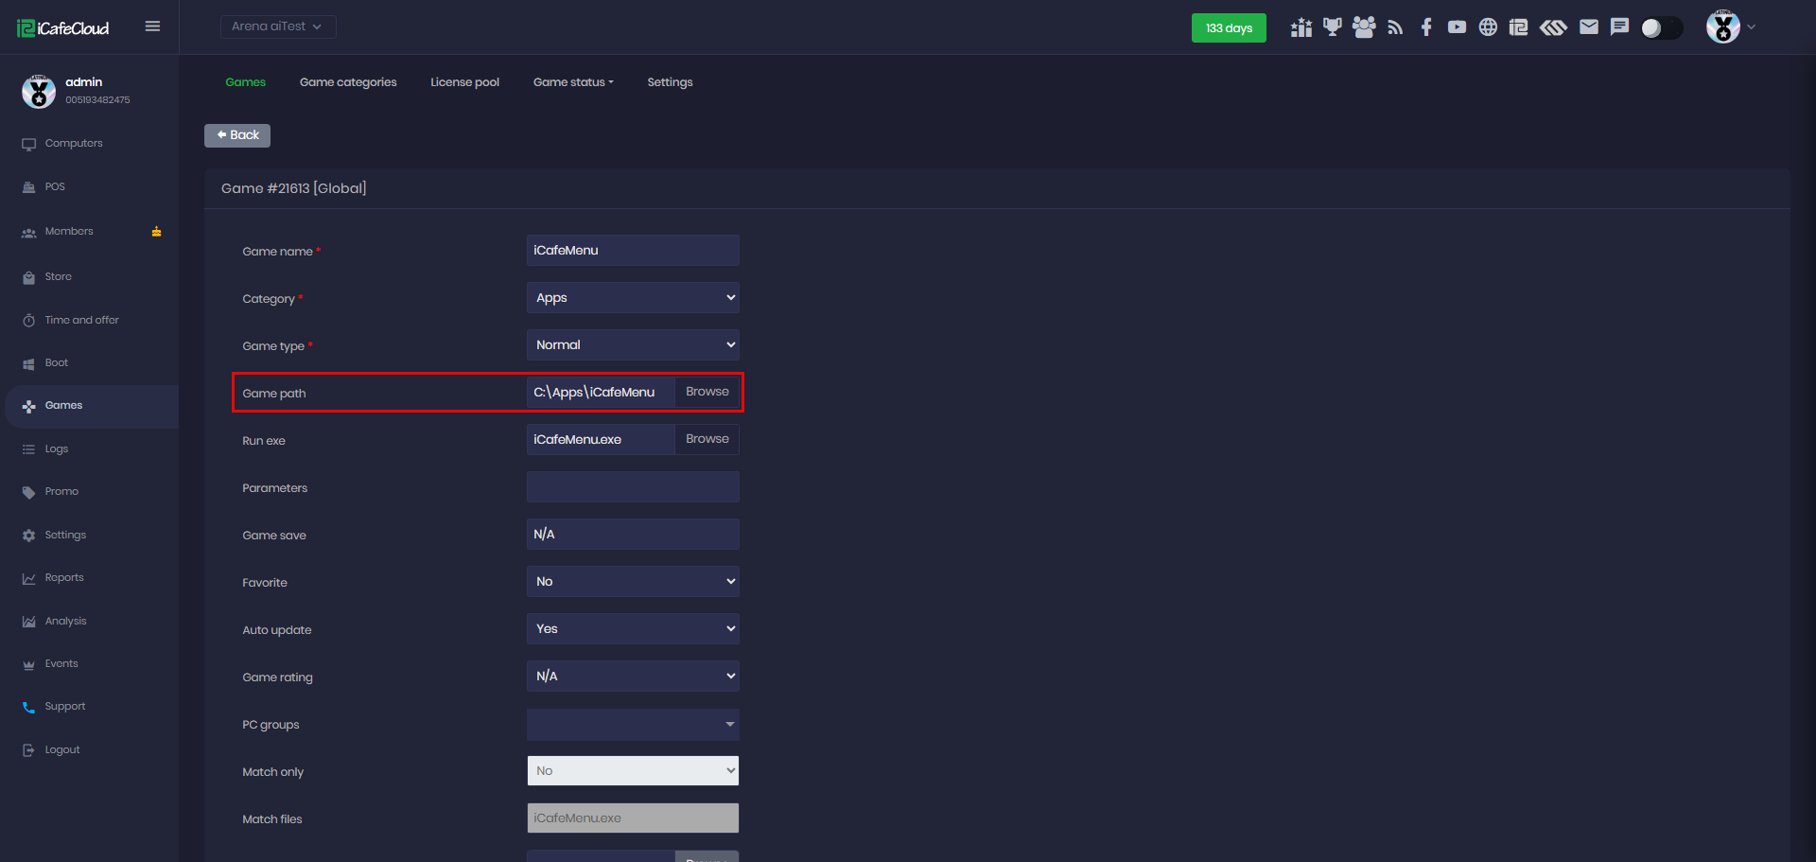Focus the Game name input field
This screenshot has width=1816, height=862.
[x=633, y=251]
